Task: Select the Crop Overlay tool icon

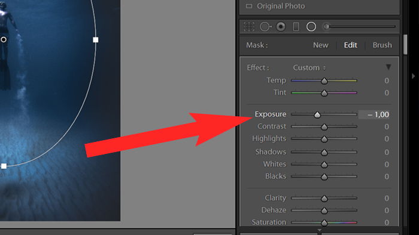Action: click(x=249, y=27)
